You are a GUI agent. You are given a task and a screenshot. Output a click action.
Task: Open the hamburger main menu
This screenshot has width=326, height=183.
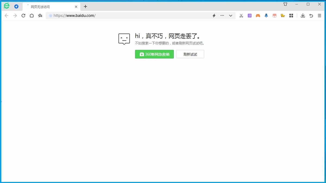tap(319, 16)
